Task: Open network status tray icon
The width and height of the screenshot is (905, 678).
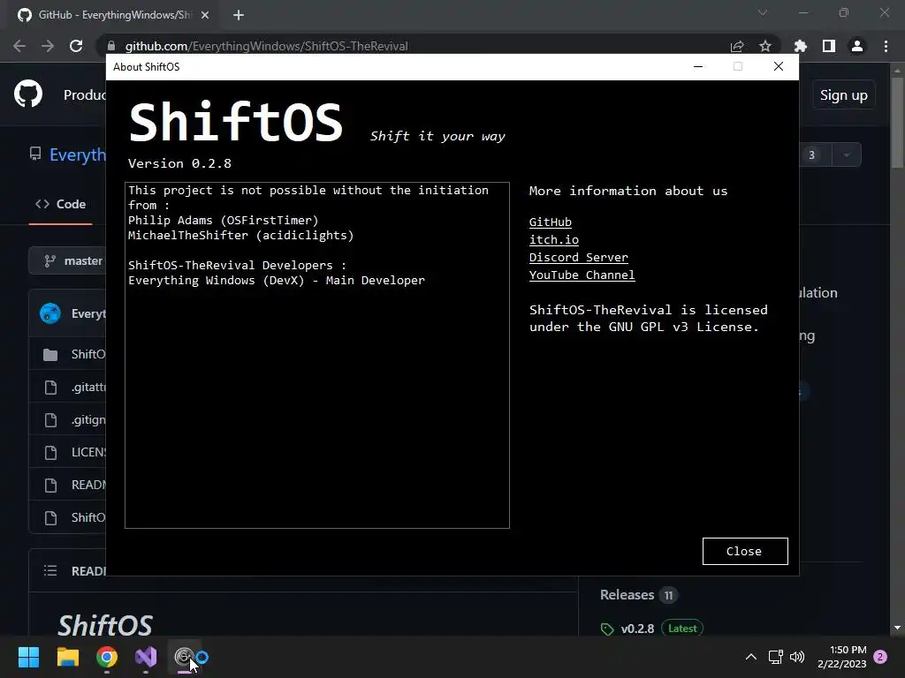Action: (775, 657)
